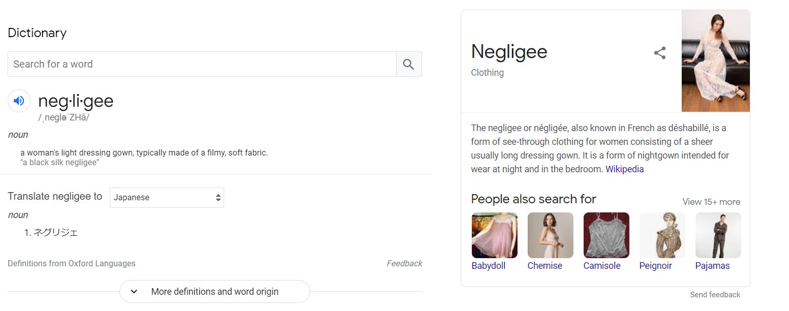Click the Peignoir text link
Screen dimensions: 789x311
tap(655, 266)
